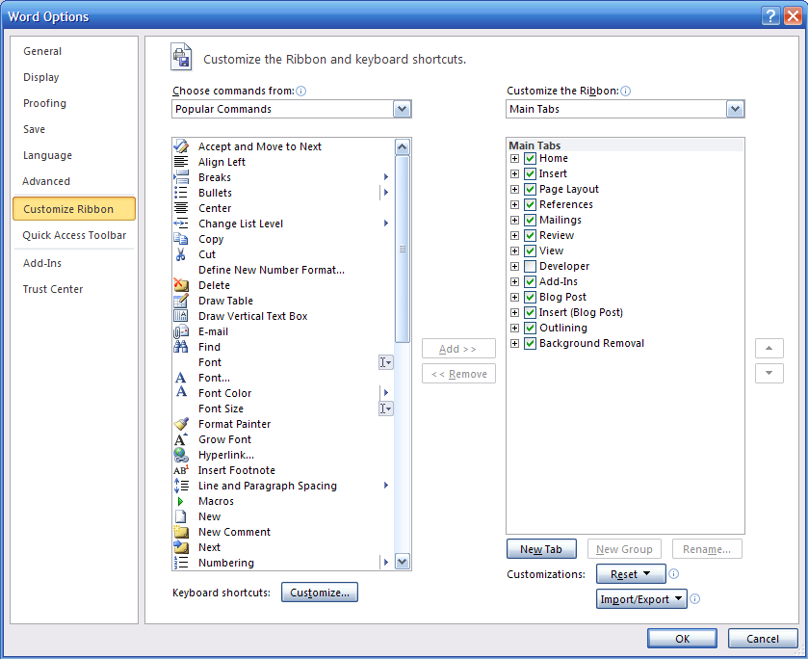Select the Center alignment icon
Image resolution: width=808 pixels, height=659 pixels.
(181, 208)
